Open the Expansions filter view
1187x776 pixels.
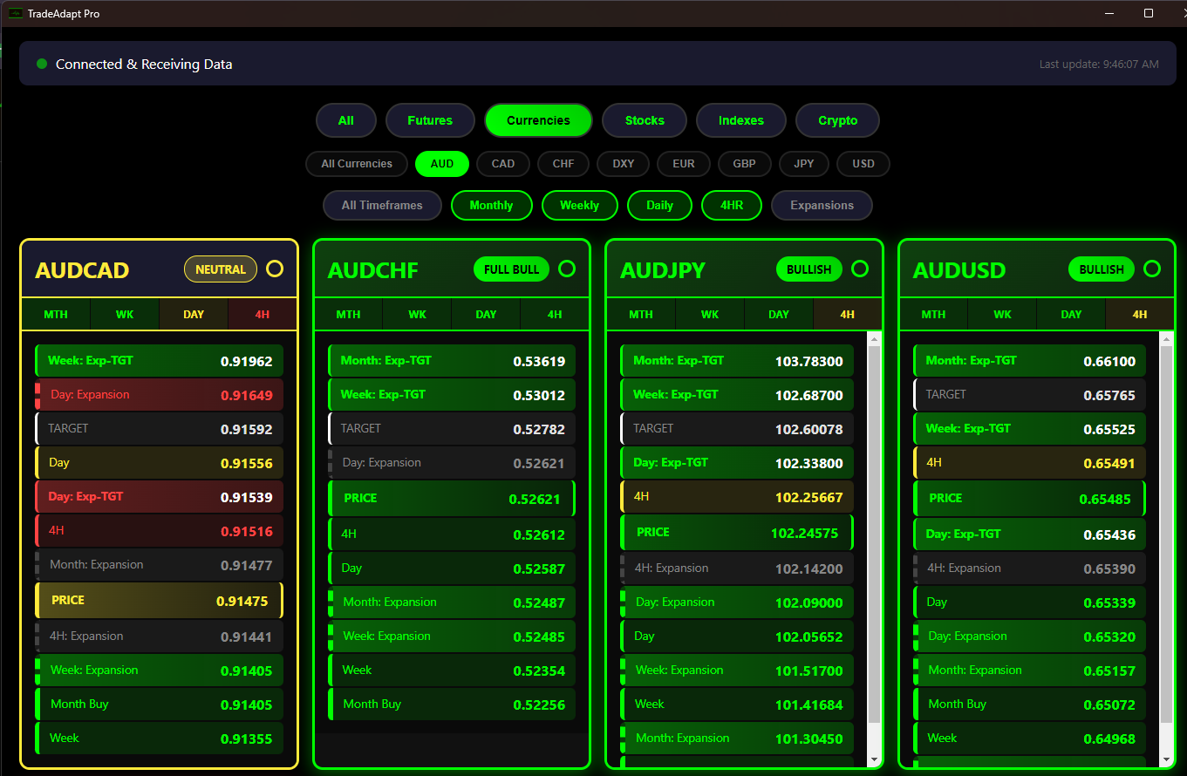(x=822, y=205)
